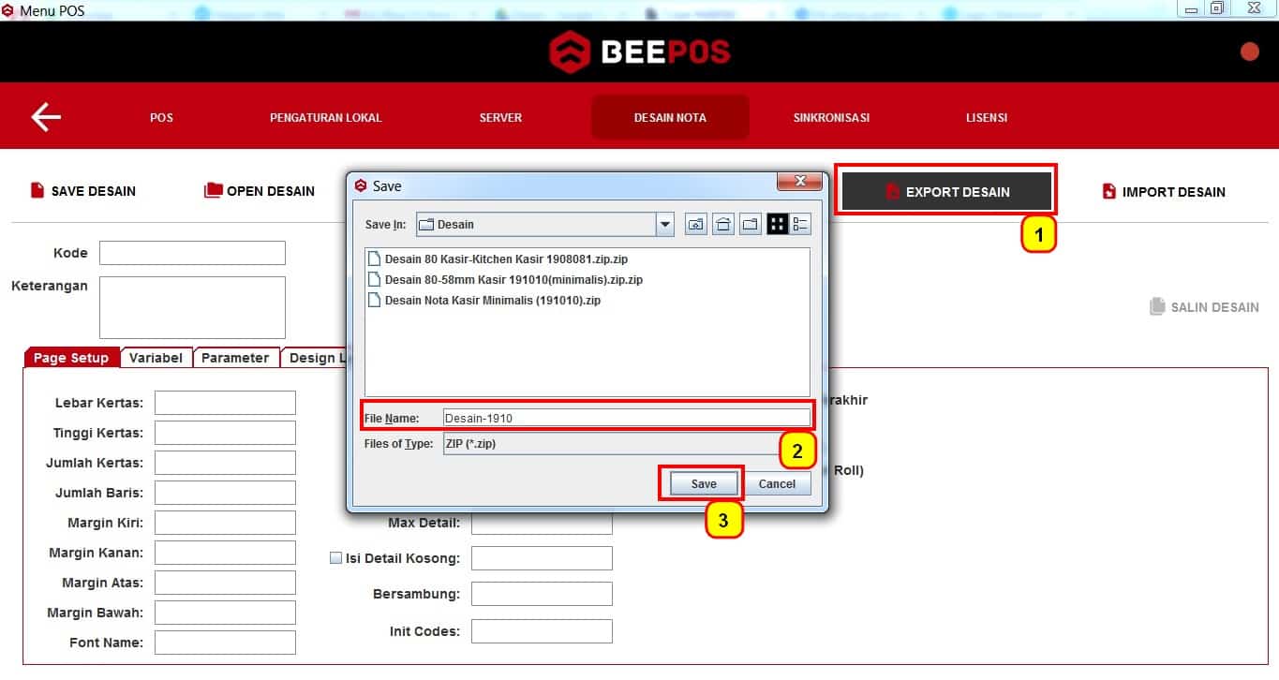This screenshot has height=680, width=1279.
Task: Open the SERVER menu
Action: [x=500, y=117]
